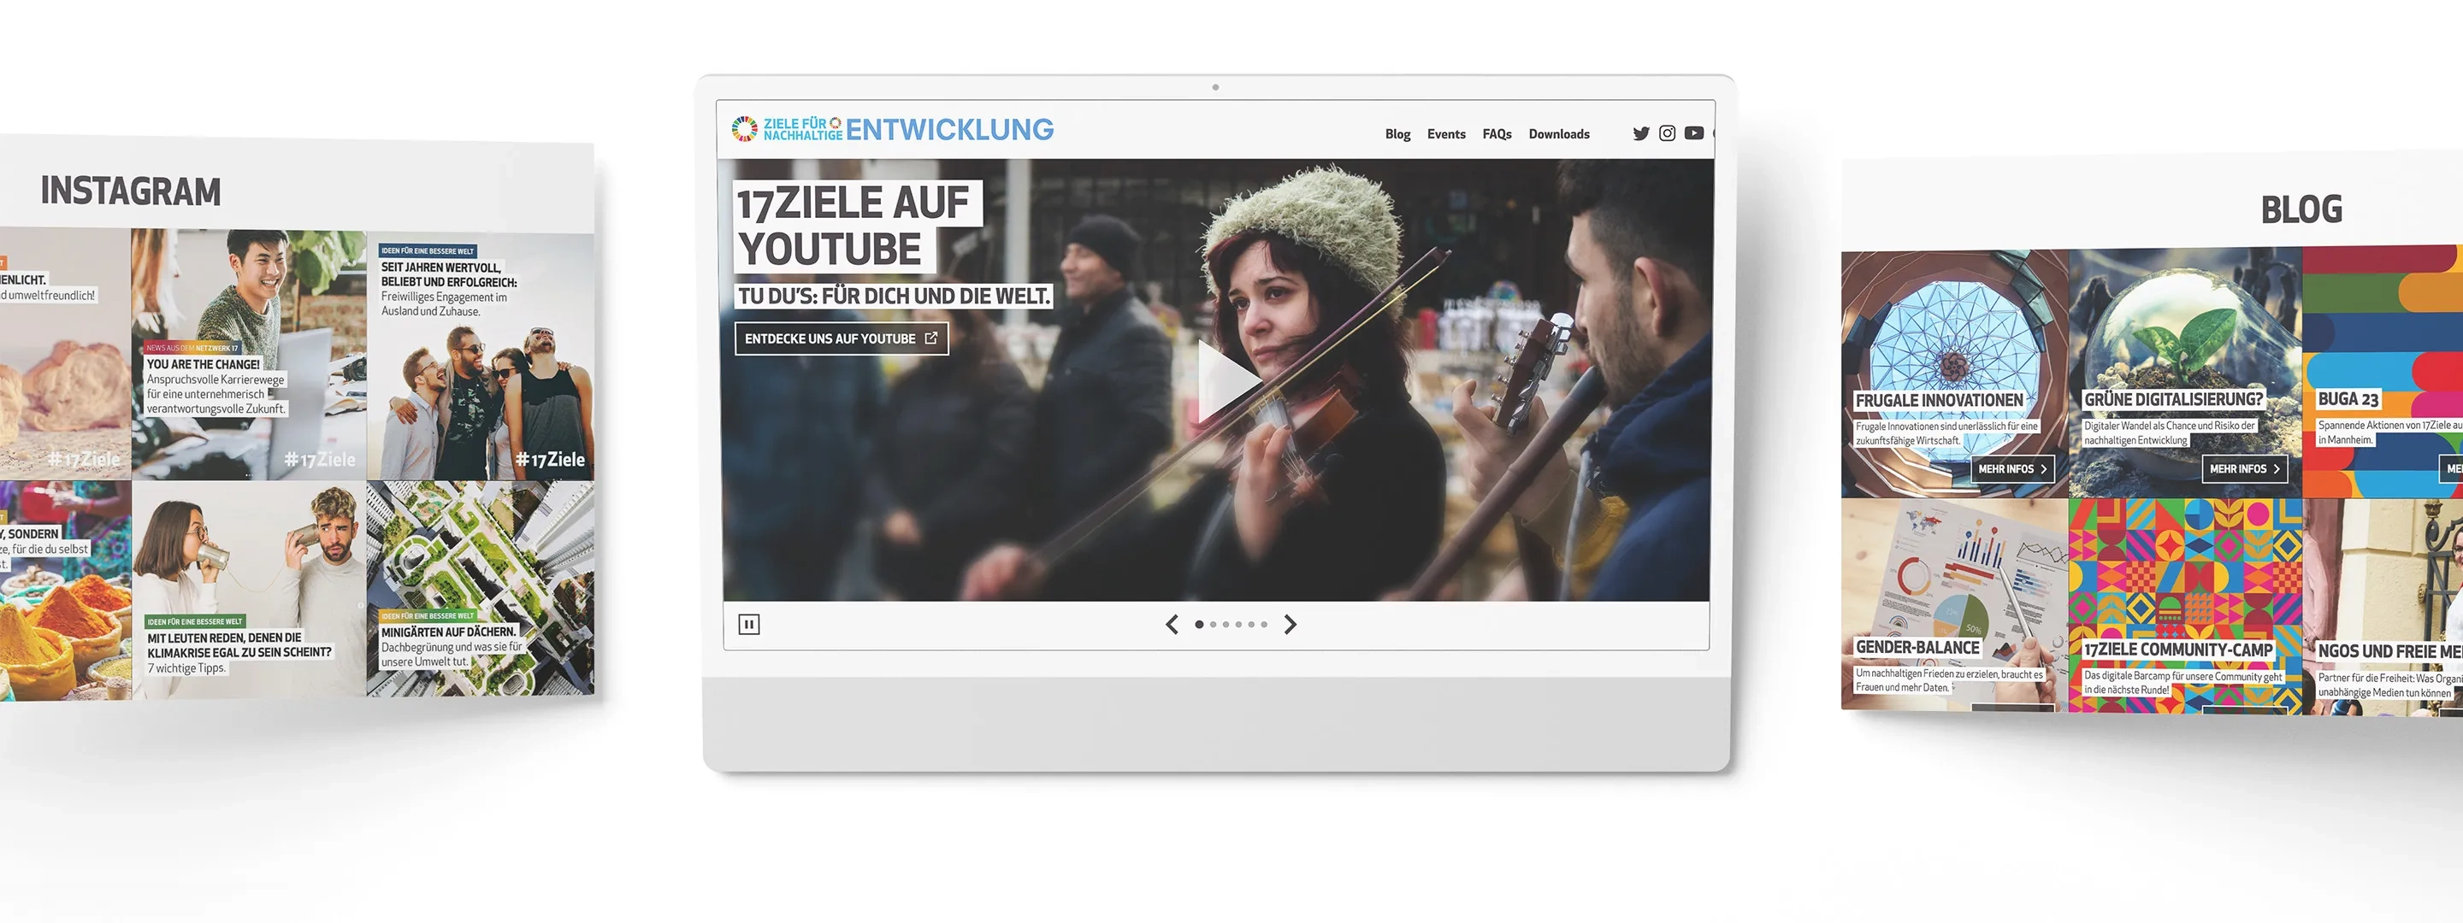Click the 17Ziele colorful wheel logo
Image resolution: width=2463 pixels, height=923 pixels.
coord(745,129)
